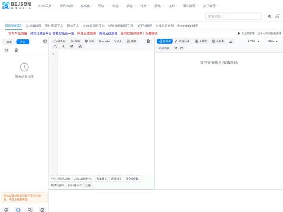This screenshot has width=283, height=212.
Task: Click the 全展开 expand all button
Action: coord(201,41)
